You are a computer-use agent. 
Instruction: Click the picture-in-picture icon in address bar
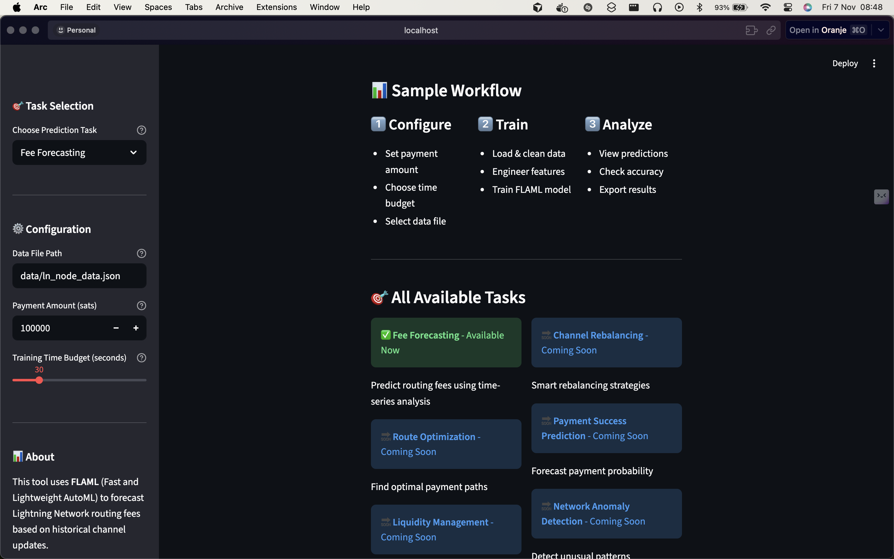(x=751, y=30)
